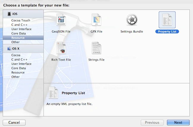This screenshot has width=193, height=127.
Task: Open Core Data category under OS X
Action: (23, 68)
